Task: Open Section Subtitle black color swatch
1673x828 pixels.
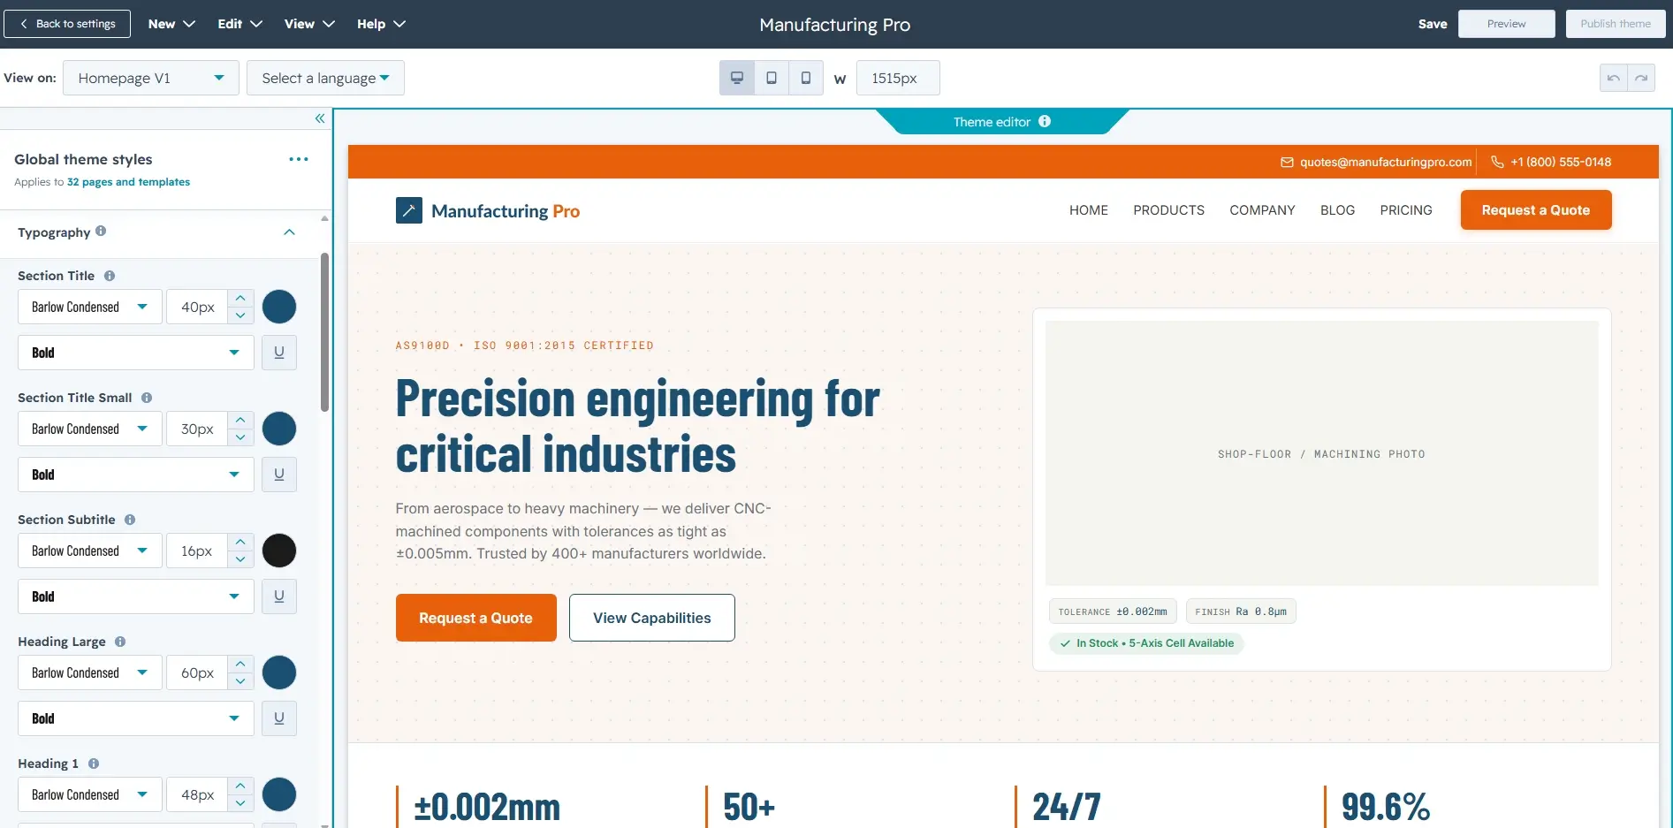Action: [x=279, y=551]
